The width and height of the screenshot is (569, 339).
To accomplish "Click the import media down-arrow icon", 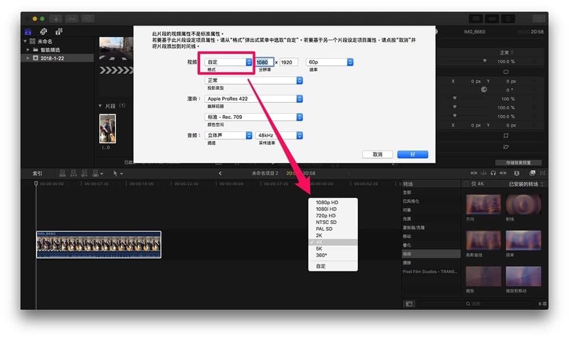I will tap(56, 19).
